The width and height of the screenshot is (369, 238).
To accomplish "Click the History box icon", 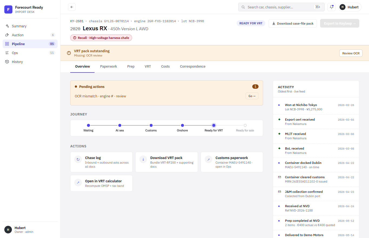I will click(7, 62).
